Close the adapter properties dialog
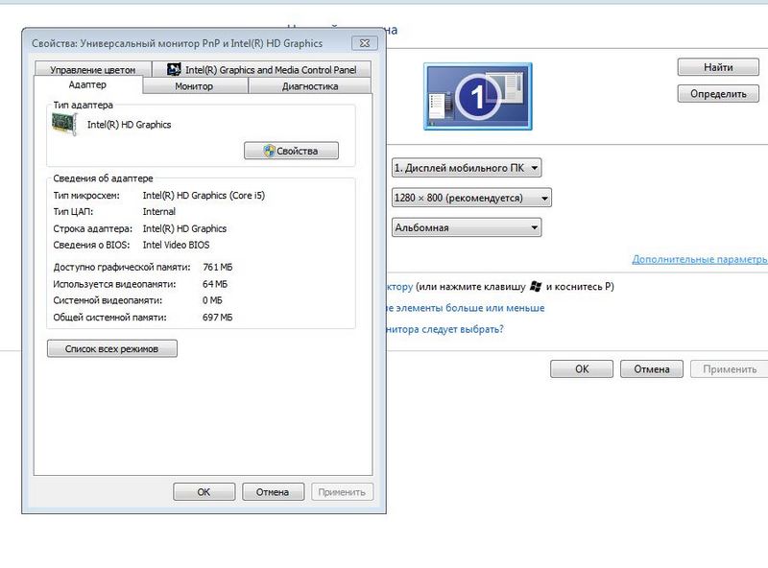This screenshot has width=768, height=568. pyautogui.click(x=364, y=42)
